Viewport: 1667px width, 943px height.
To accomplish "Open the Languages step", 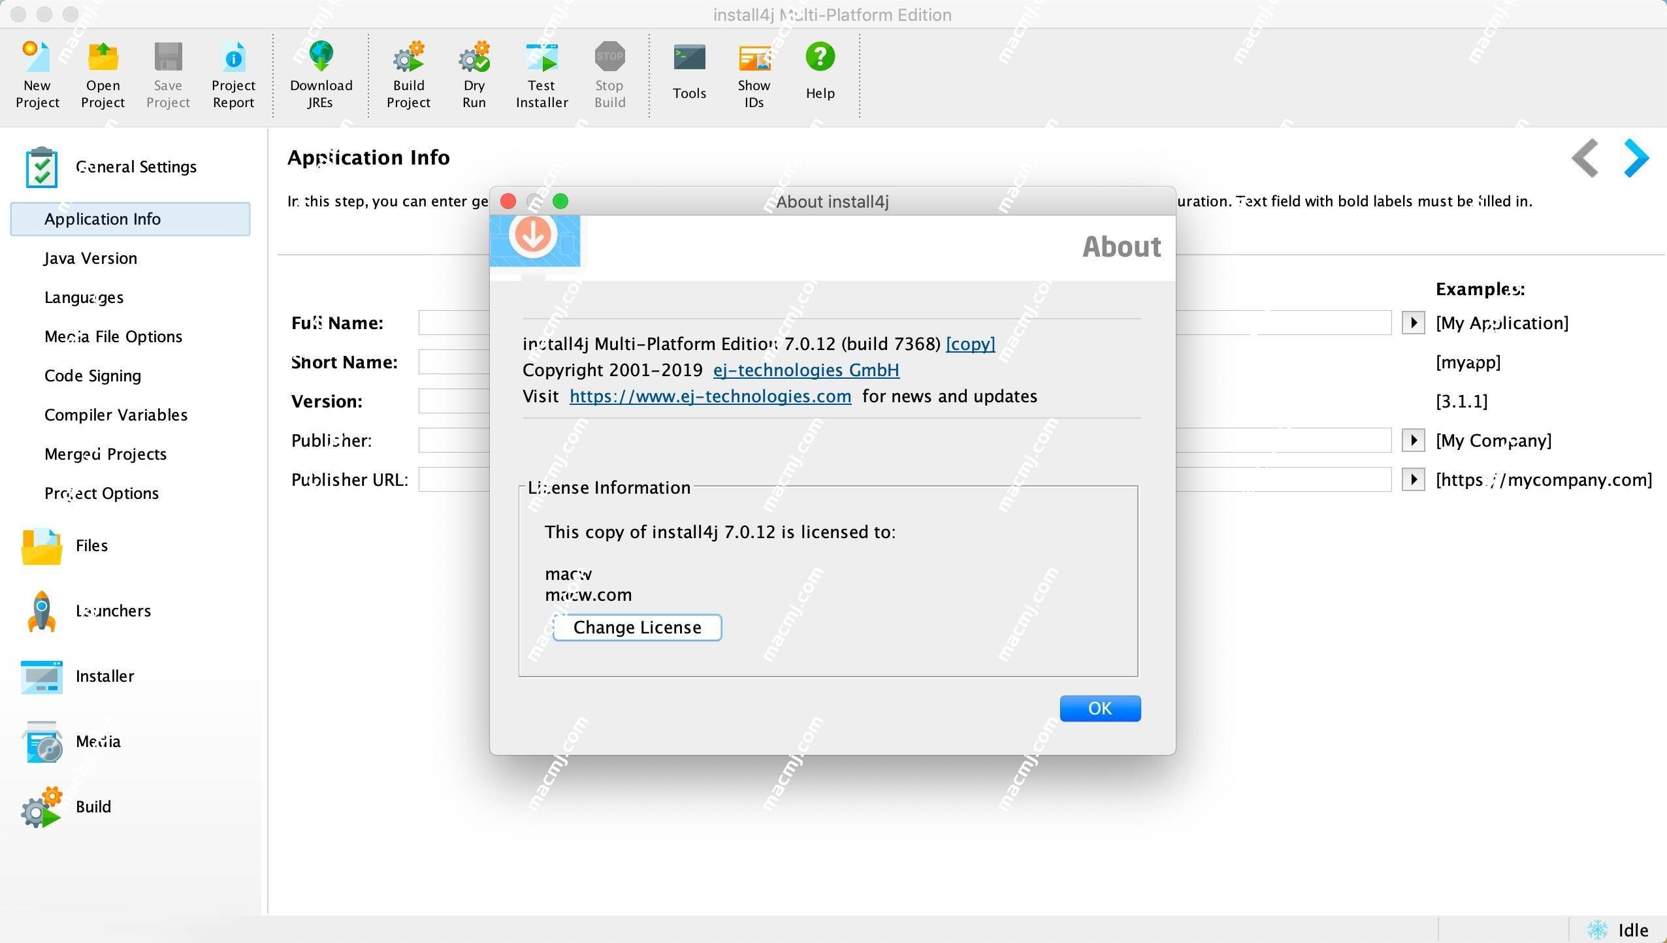I will pos(84,297).
